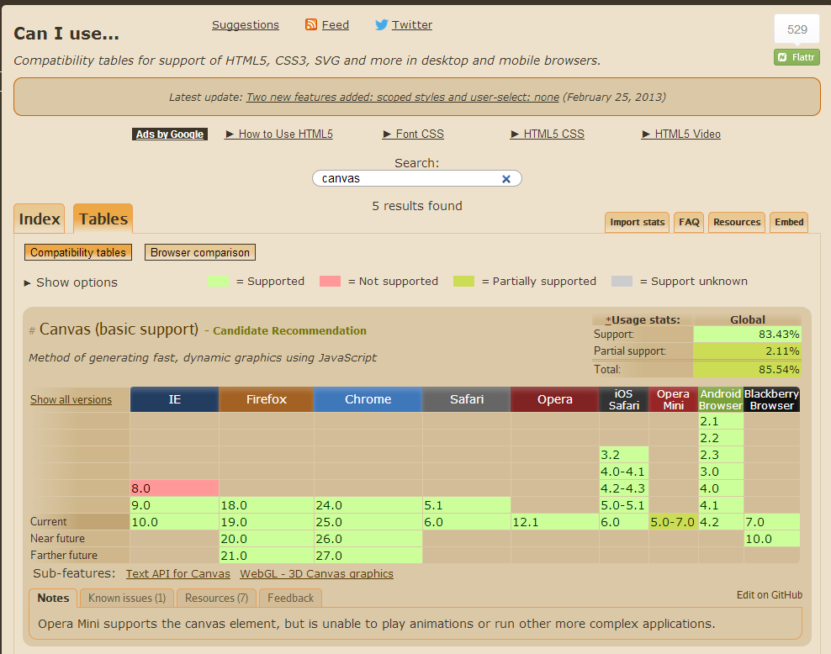831x654 pixels.
Task: Click the Candidate Recommendation status text
Action: [x=289, y=331]
